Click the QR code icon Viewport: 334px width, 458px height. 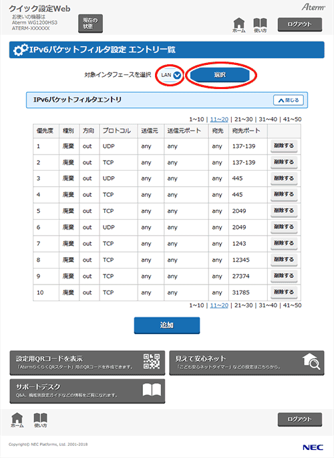pos(152,362)
